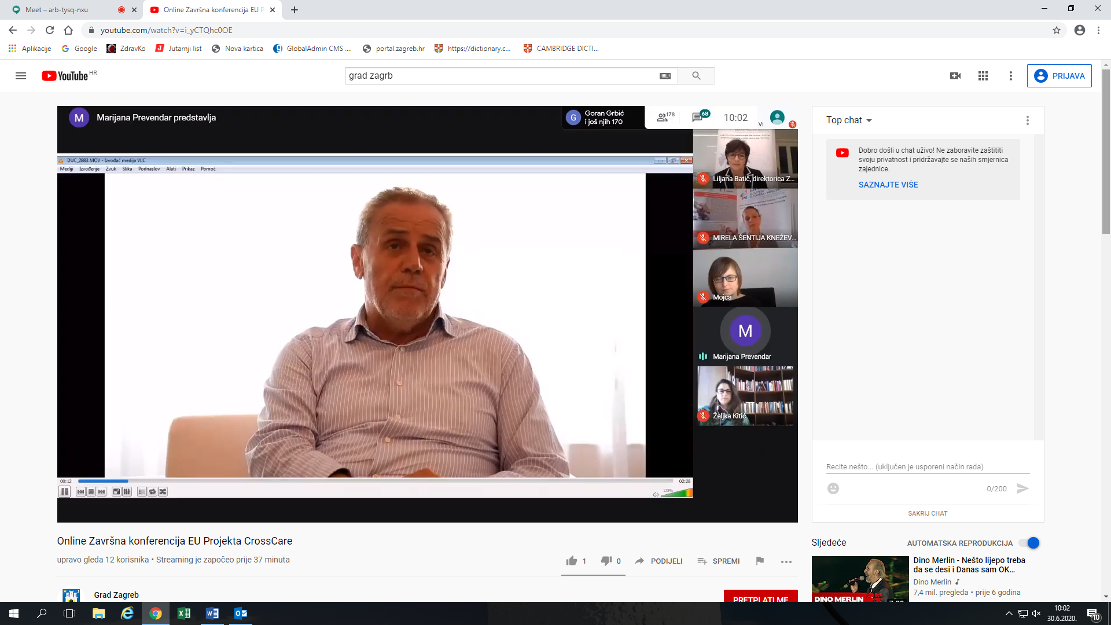
Task: Click SAKRIJ CHAT to hide chat
Action: (928, 513)
